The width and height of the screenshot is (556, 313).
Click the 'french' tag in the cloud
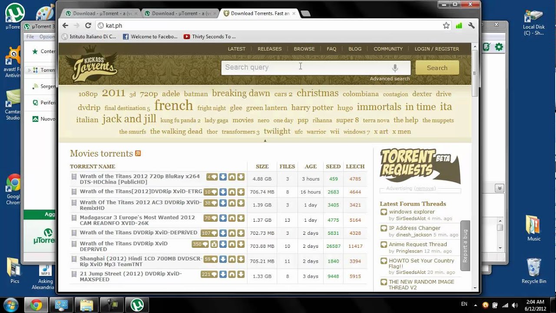pyautogui.click(x=173, y=106)
